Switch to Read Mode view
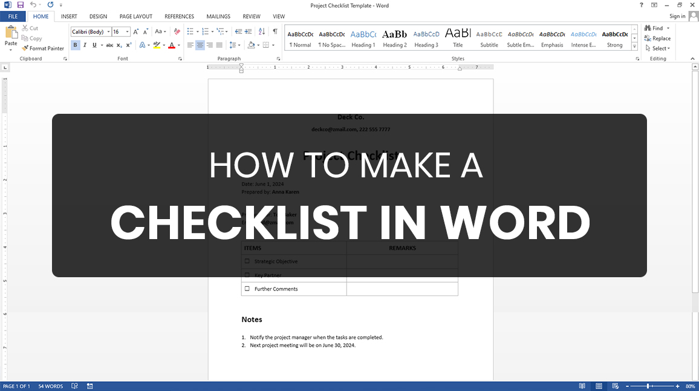The height and width of the screenshot is (391, 699). (582, 386)
